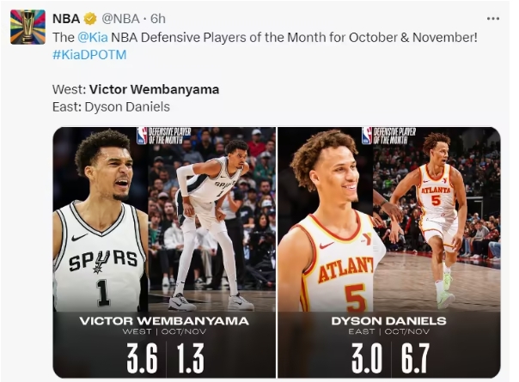Open the tweet's more options ellipsis
This screenshot has height=382, width=519.
(x=492, y=18)
